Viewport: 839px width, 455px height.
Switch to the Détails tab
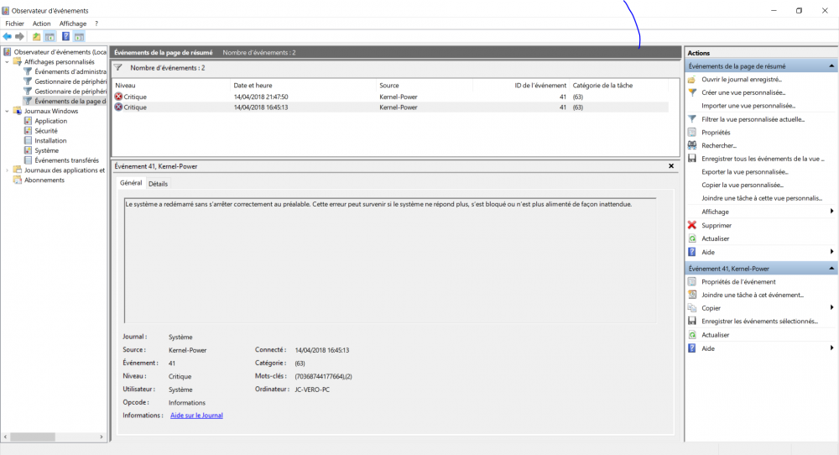(158, 183)
